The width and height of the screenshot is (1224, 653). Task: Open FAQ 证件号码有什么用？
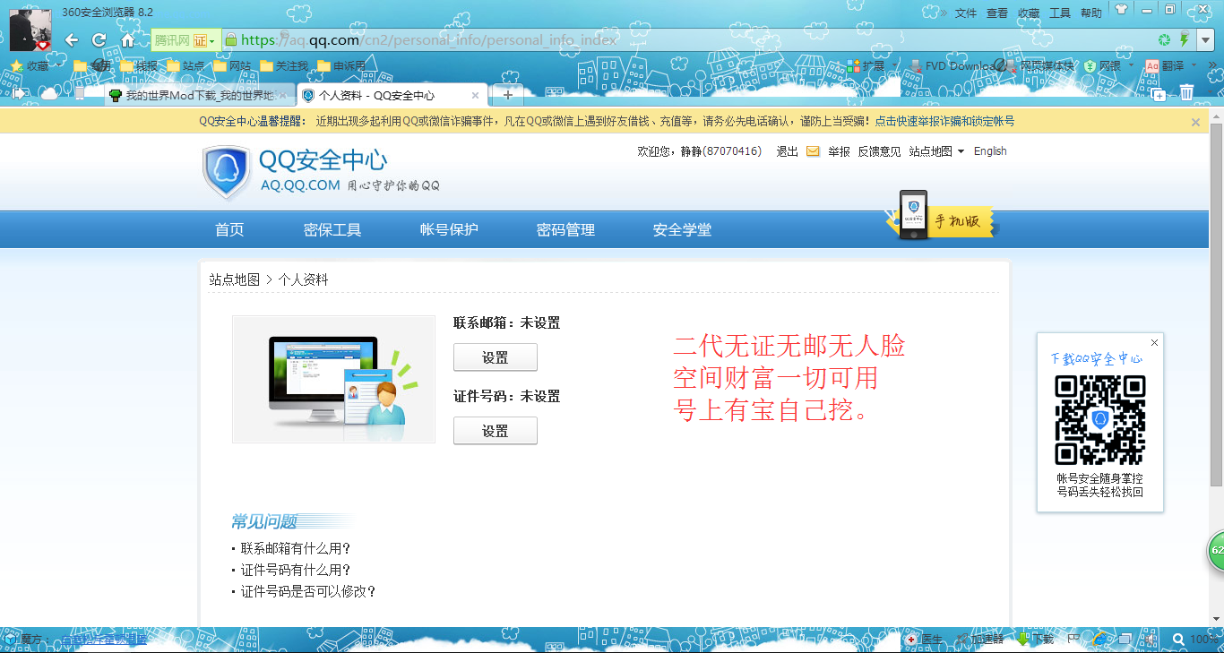click(x=296, y=570)
